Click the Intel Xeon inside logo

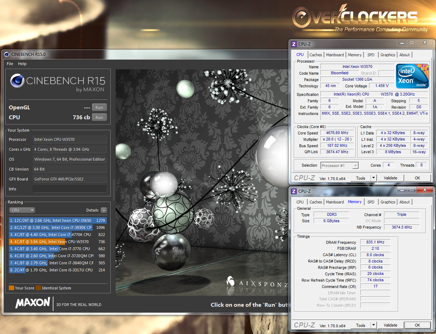(x=412, y=76)
